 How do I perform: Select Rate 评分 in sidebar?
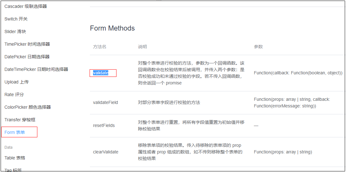pyautogui.click(x=14, y=95)
